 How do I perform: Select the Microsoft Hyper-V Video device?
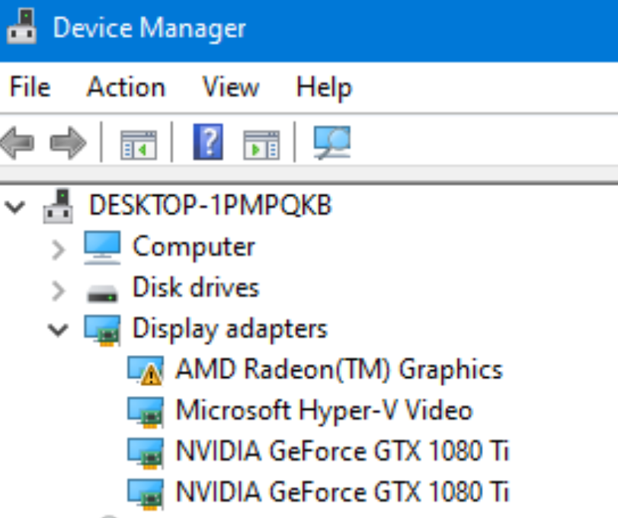point(324,411)
